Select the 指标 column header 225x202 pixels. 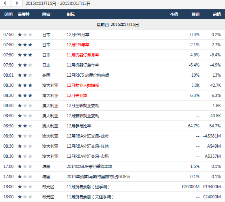[x=71, y=14]
